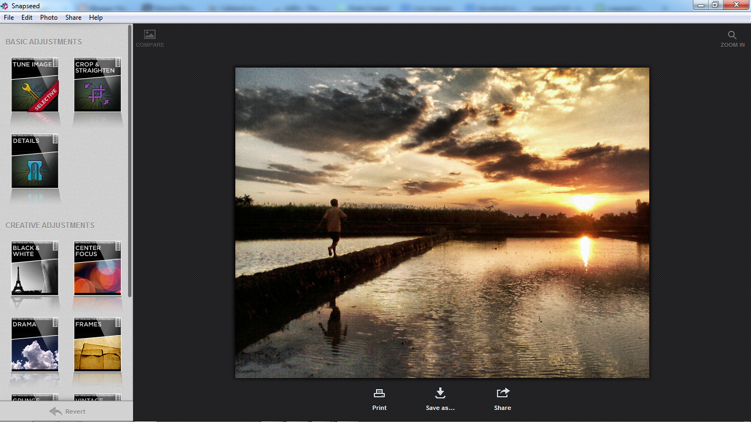751x422 pixels.
Task: Maximize the Snapseed window
Action: click(715, 5)
